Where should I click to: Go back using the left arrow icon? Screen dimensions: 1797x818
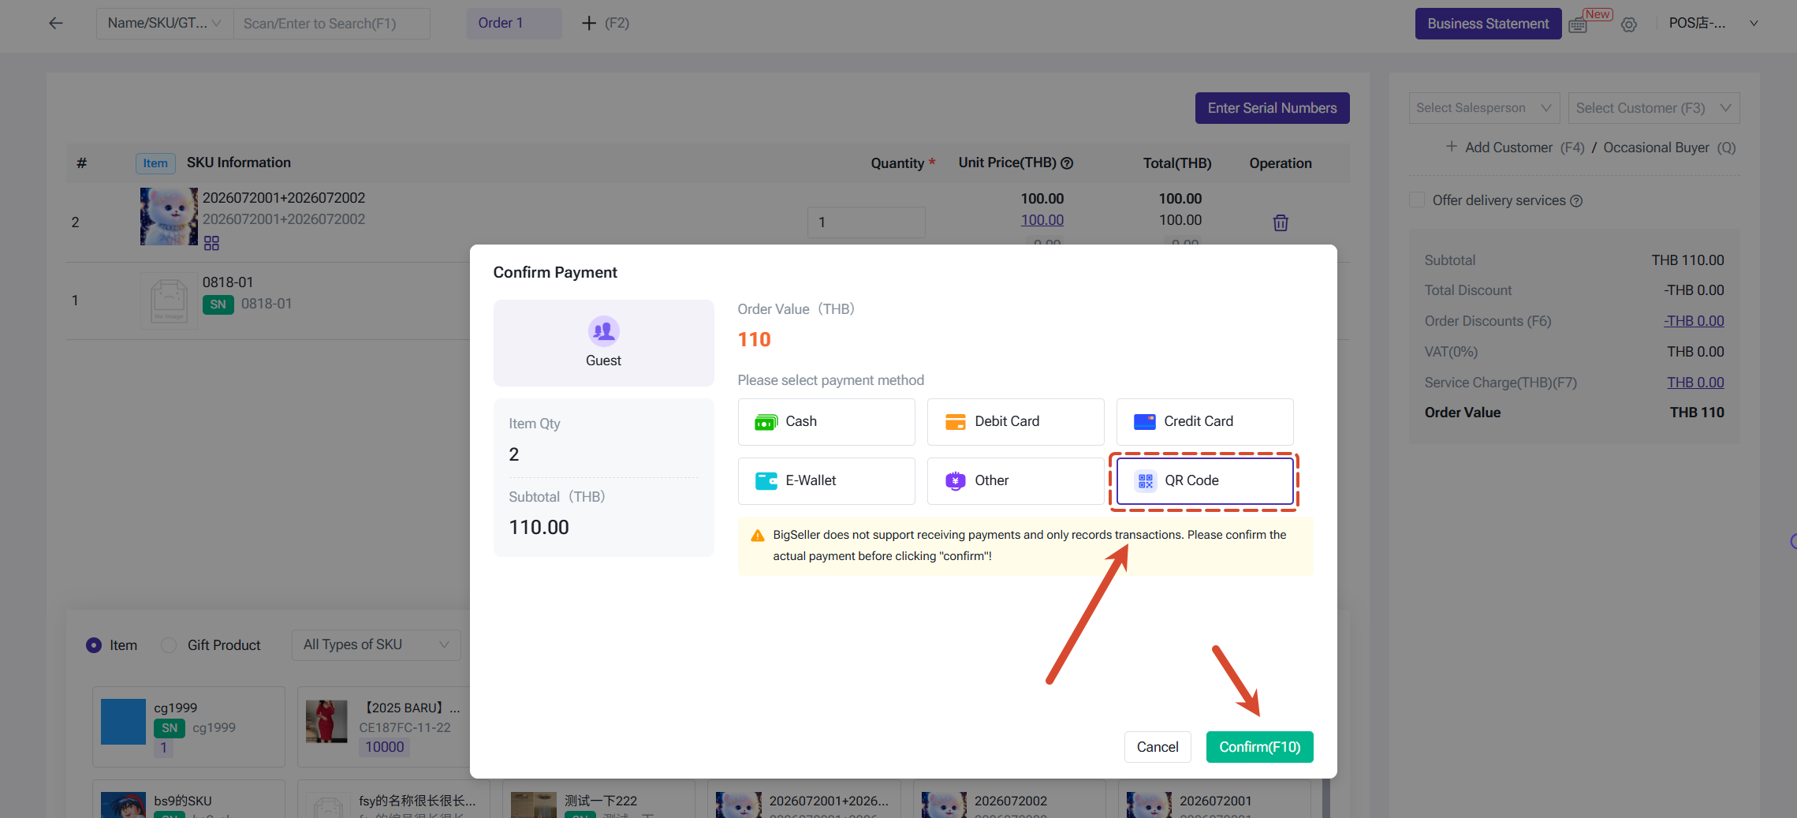pyautogui.click(x=55, y=23)
